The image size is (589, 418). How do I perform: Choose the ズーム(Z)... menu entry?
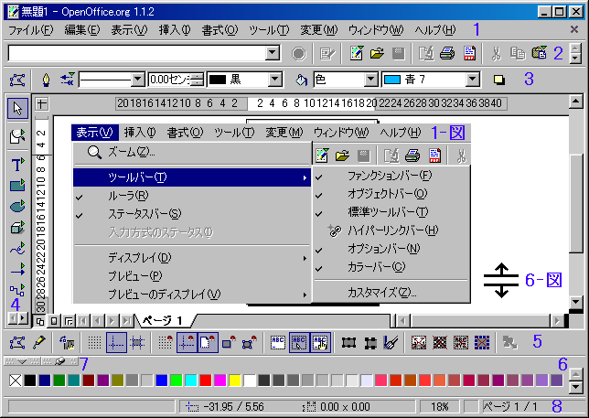tap(191, 152)
